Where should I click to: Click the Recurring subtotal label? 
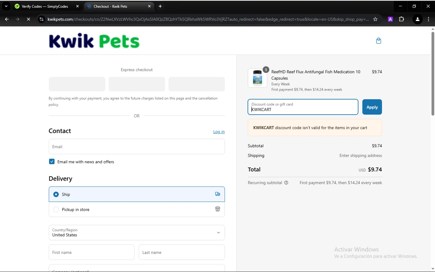click(x=265, y=183)
